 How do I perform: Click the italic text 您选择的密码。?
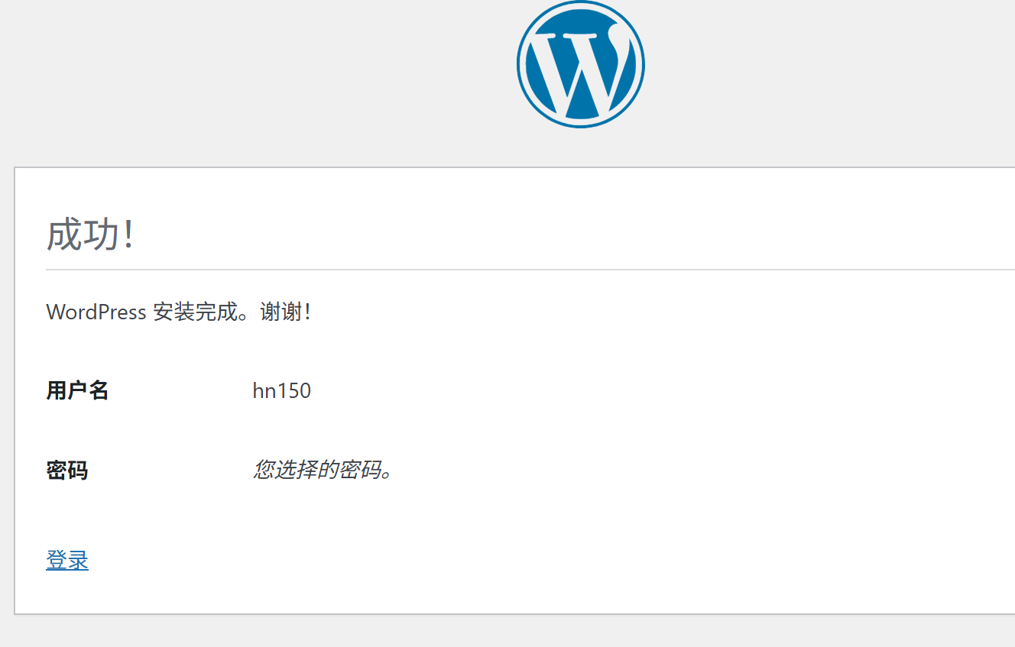(x=323, y=469)
